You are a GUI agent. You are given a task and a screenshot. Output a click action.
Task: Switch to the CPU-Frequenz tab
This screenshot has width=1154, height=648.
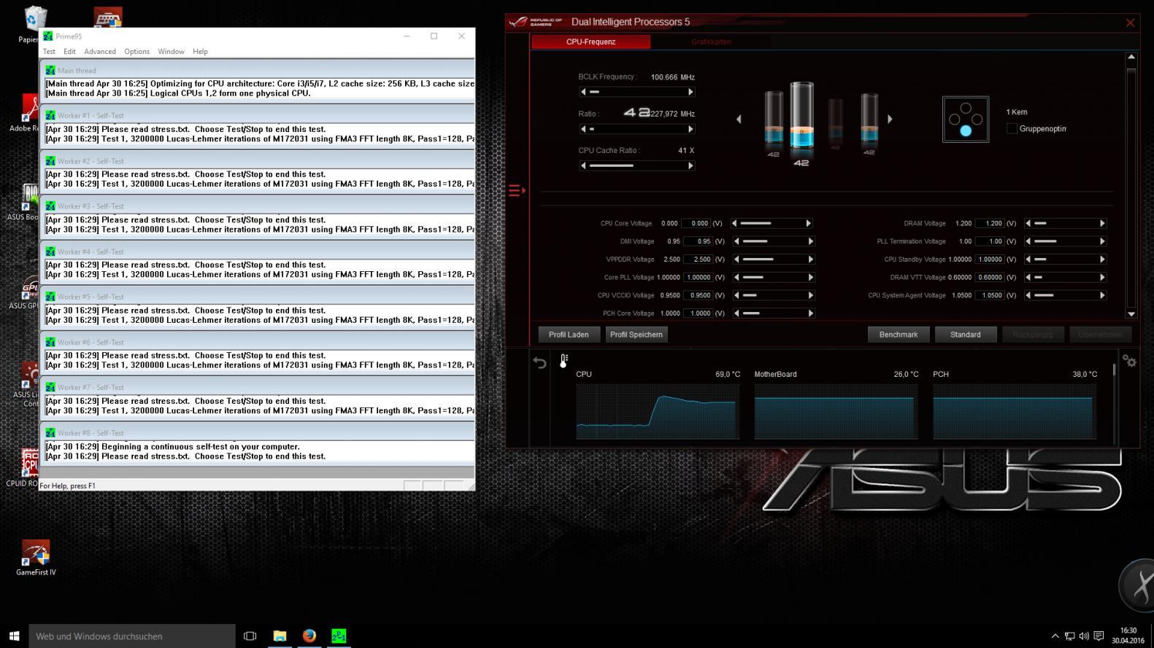tap(591, 42)
